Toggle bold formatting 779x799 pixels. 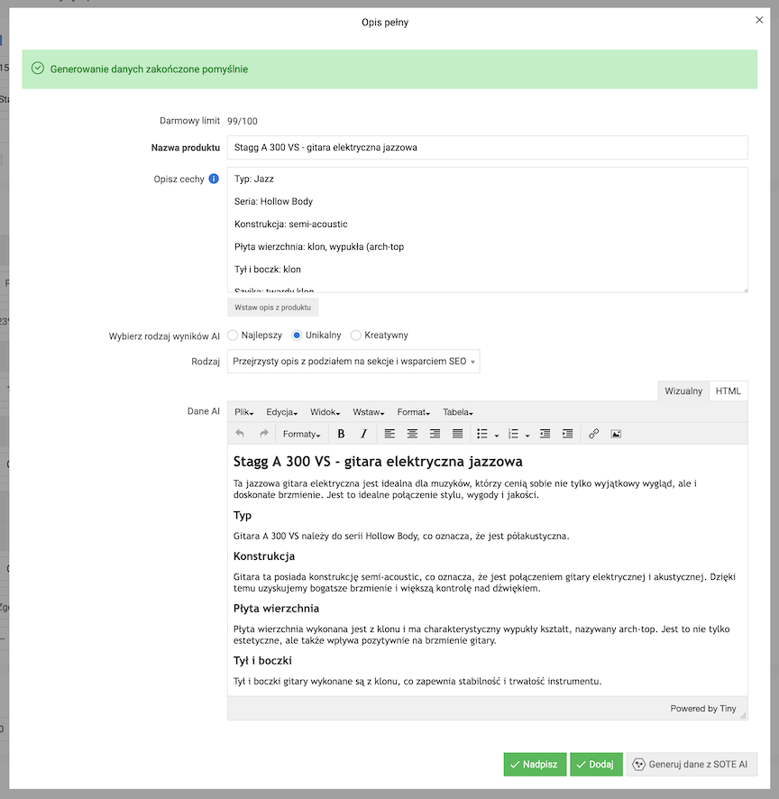pyautogui.click(x=341, y=434)
